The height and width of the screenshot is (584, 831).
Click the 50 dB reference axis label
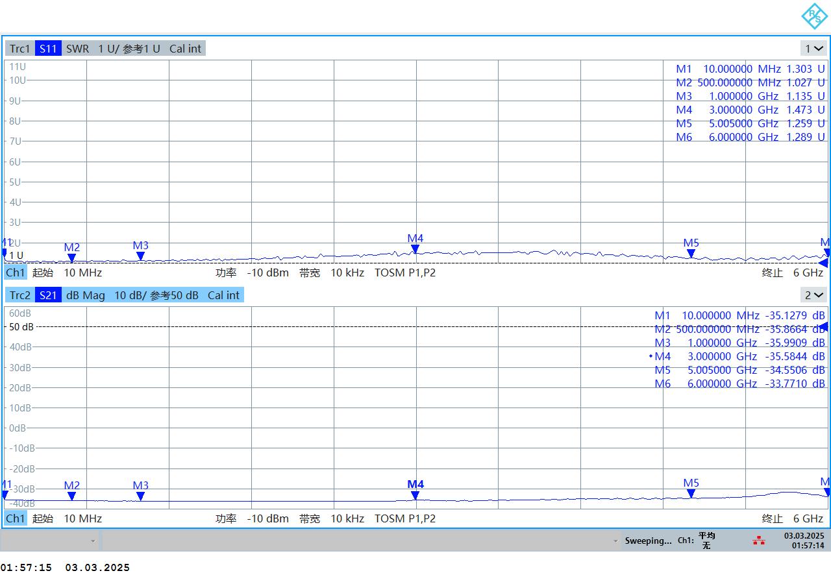pyautogui.click(x=21, y=327)
